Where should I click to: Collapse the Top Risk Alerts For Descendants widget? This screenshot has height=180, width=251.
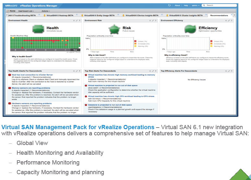[x=150, y=71]
